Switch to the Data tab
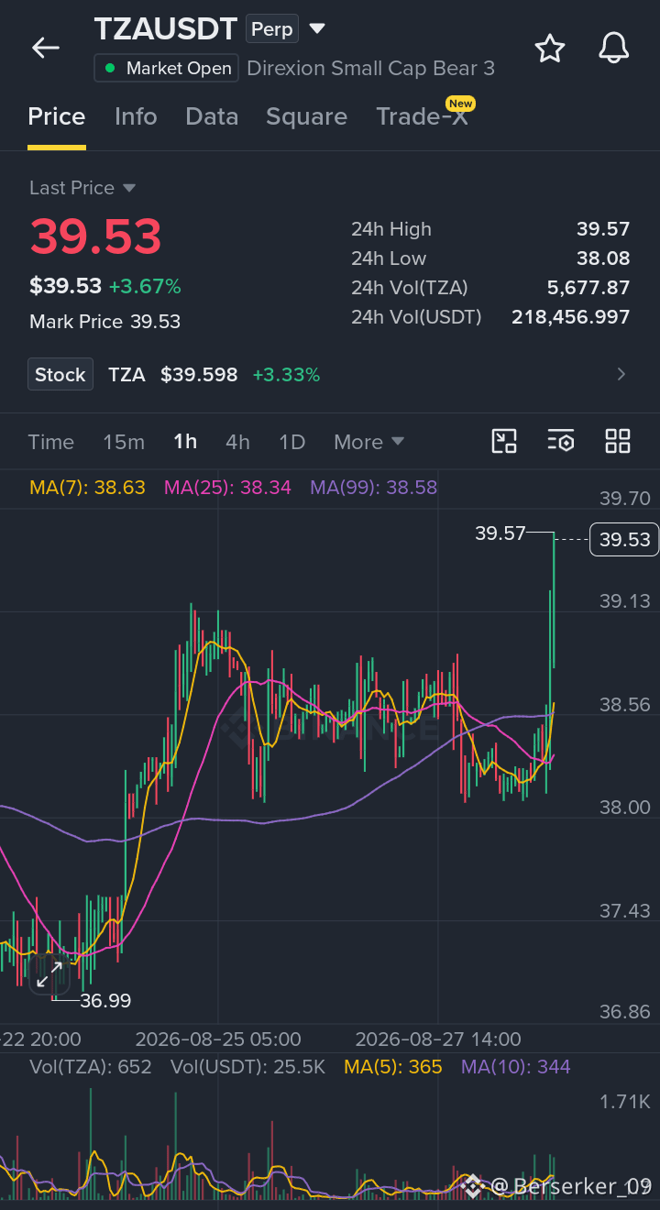 tap(212, 116)
